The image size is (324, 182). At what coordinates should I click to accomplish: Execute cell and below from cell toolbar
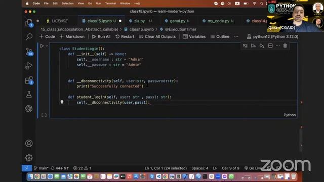tap(262, 46)
